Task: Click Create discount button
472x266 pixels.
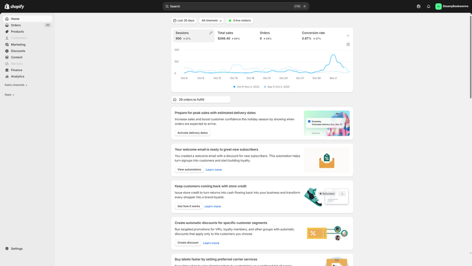Action: click(x=188, y=243)
